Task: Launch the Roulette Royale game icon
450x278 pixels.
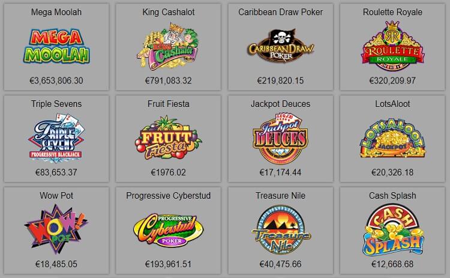Action: 392,46
